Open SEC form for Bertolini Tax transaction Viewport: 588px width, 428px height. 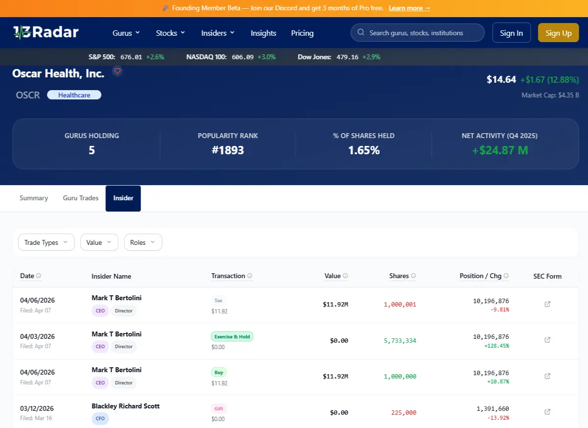click(x=547, y=304)
